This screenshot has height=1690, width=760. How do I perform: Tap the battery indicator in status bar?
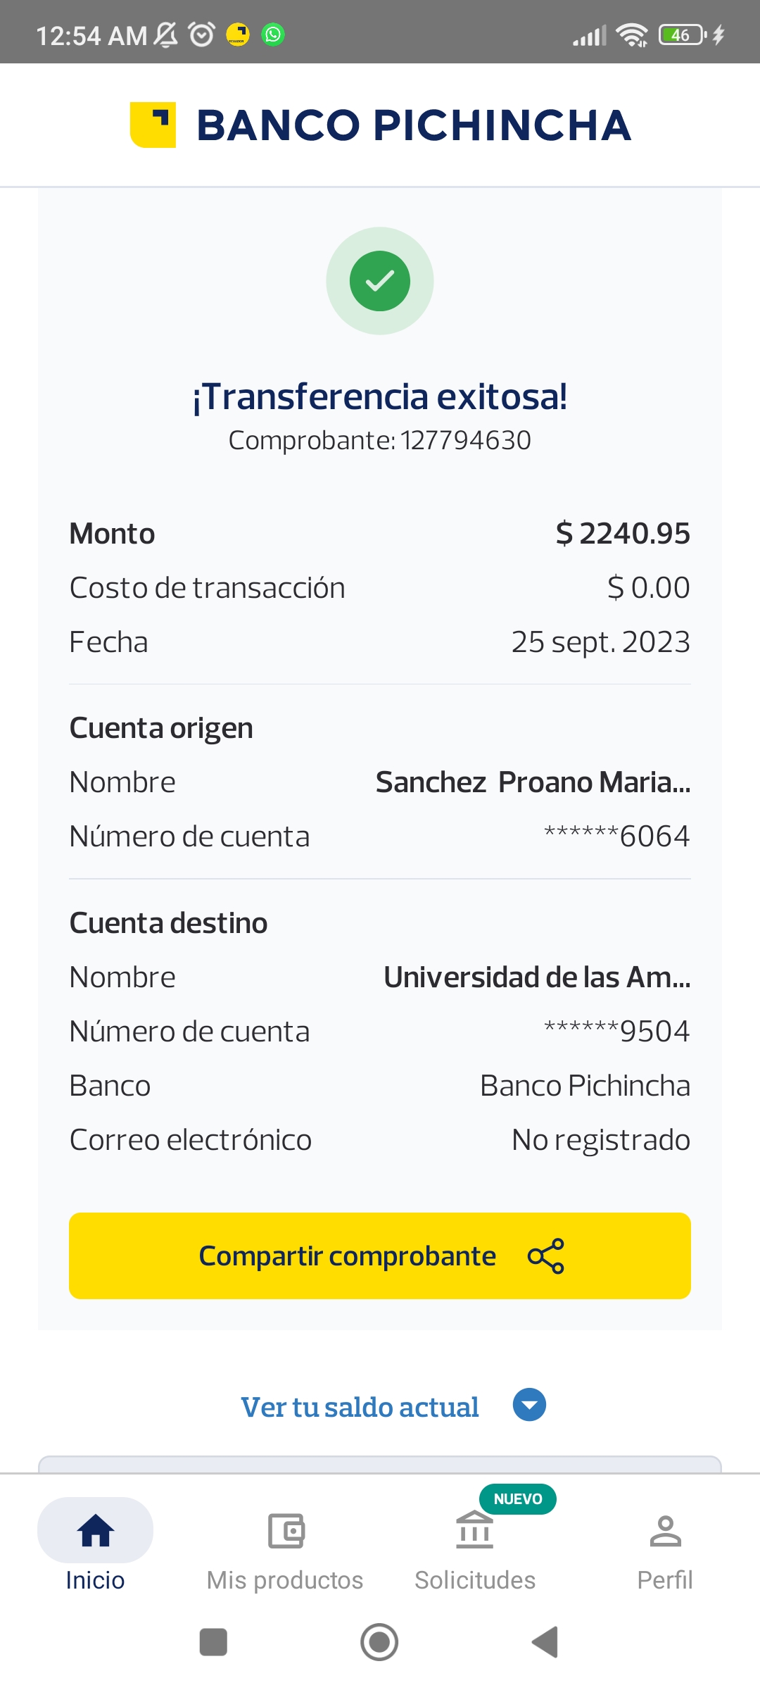681,35
